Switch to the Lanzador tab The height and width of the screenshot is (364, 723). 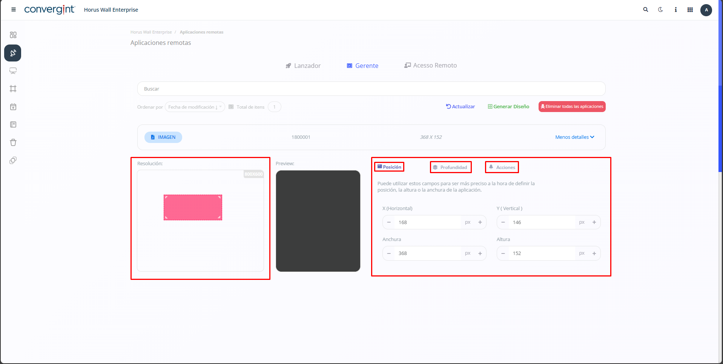[x=303, y=66]
